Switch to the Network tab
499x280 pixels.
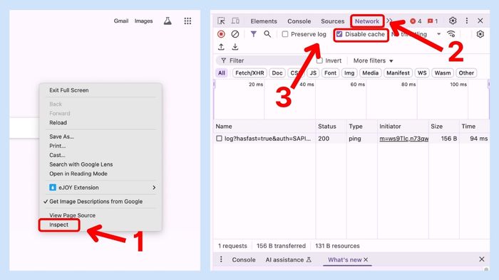click(x=367, y=21)
